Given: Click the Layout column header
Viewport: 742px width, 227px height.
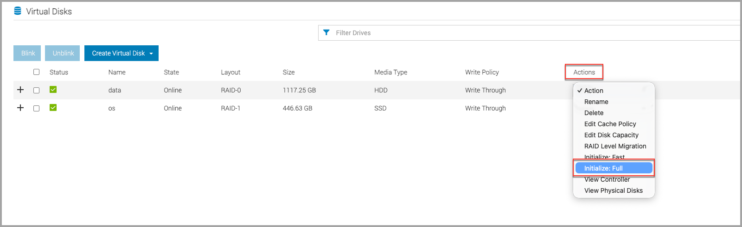Looking at the screenshot, I should click(230, 72).
